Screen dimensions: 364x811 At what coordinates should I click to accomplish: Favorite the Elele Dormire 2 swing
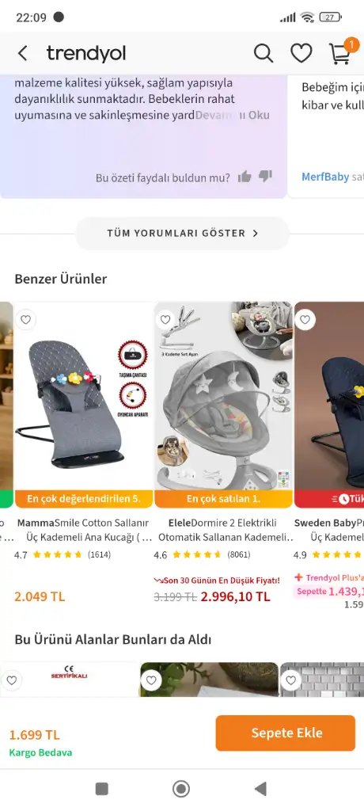(x=165, y=320)
